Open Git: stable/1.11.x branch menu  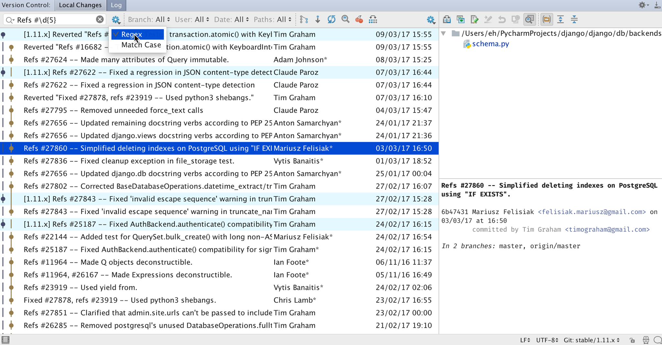pyautogui.click(x=592, y=340)
